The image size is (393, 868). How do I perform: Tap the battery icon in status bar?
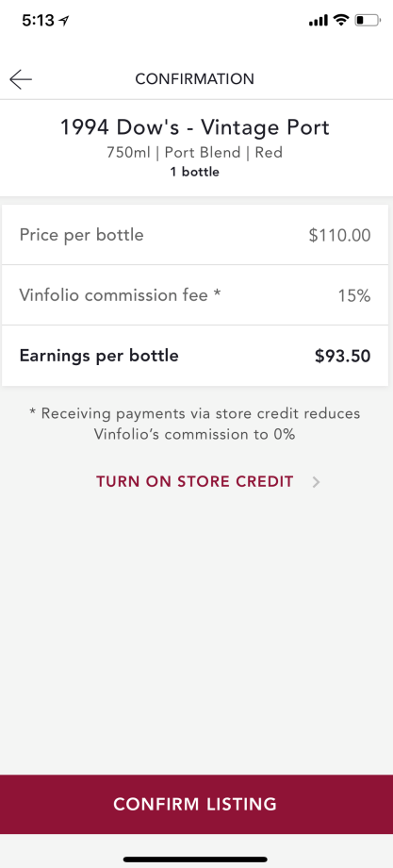(x=368, y=21)
